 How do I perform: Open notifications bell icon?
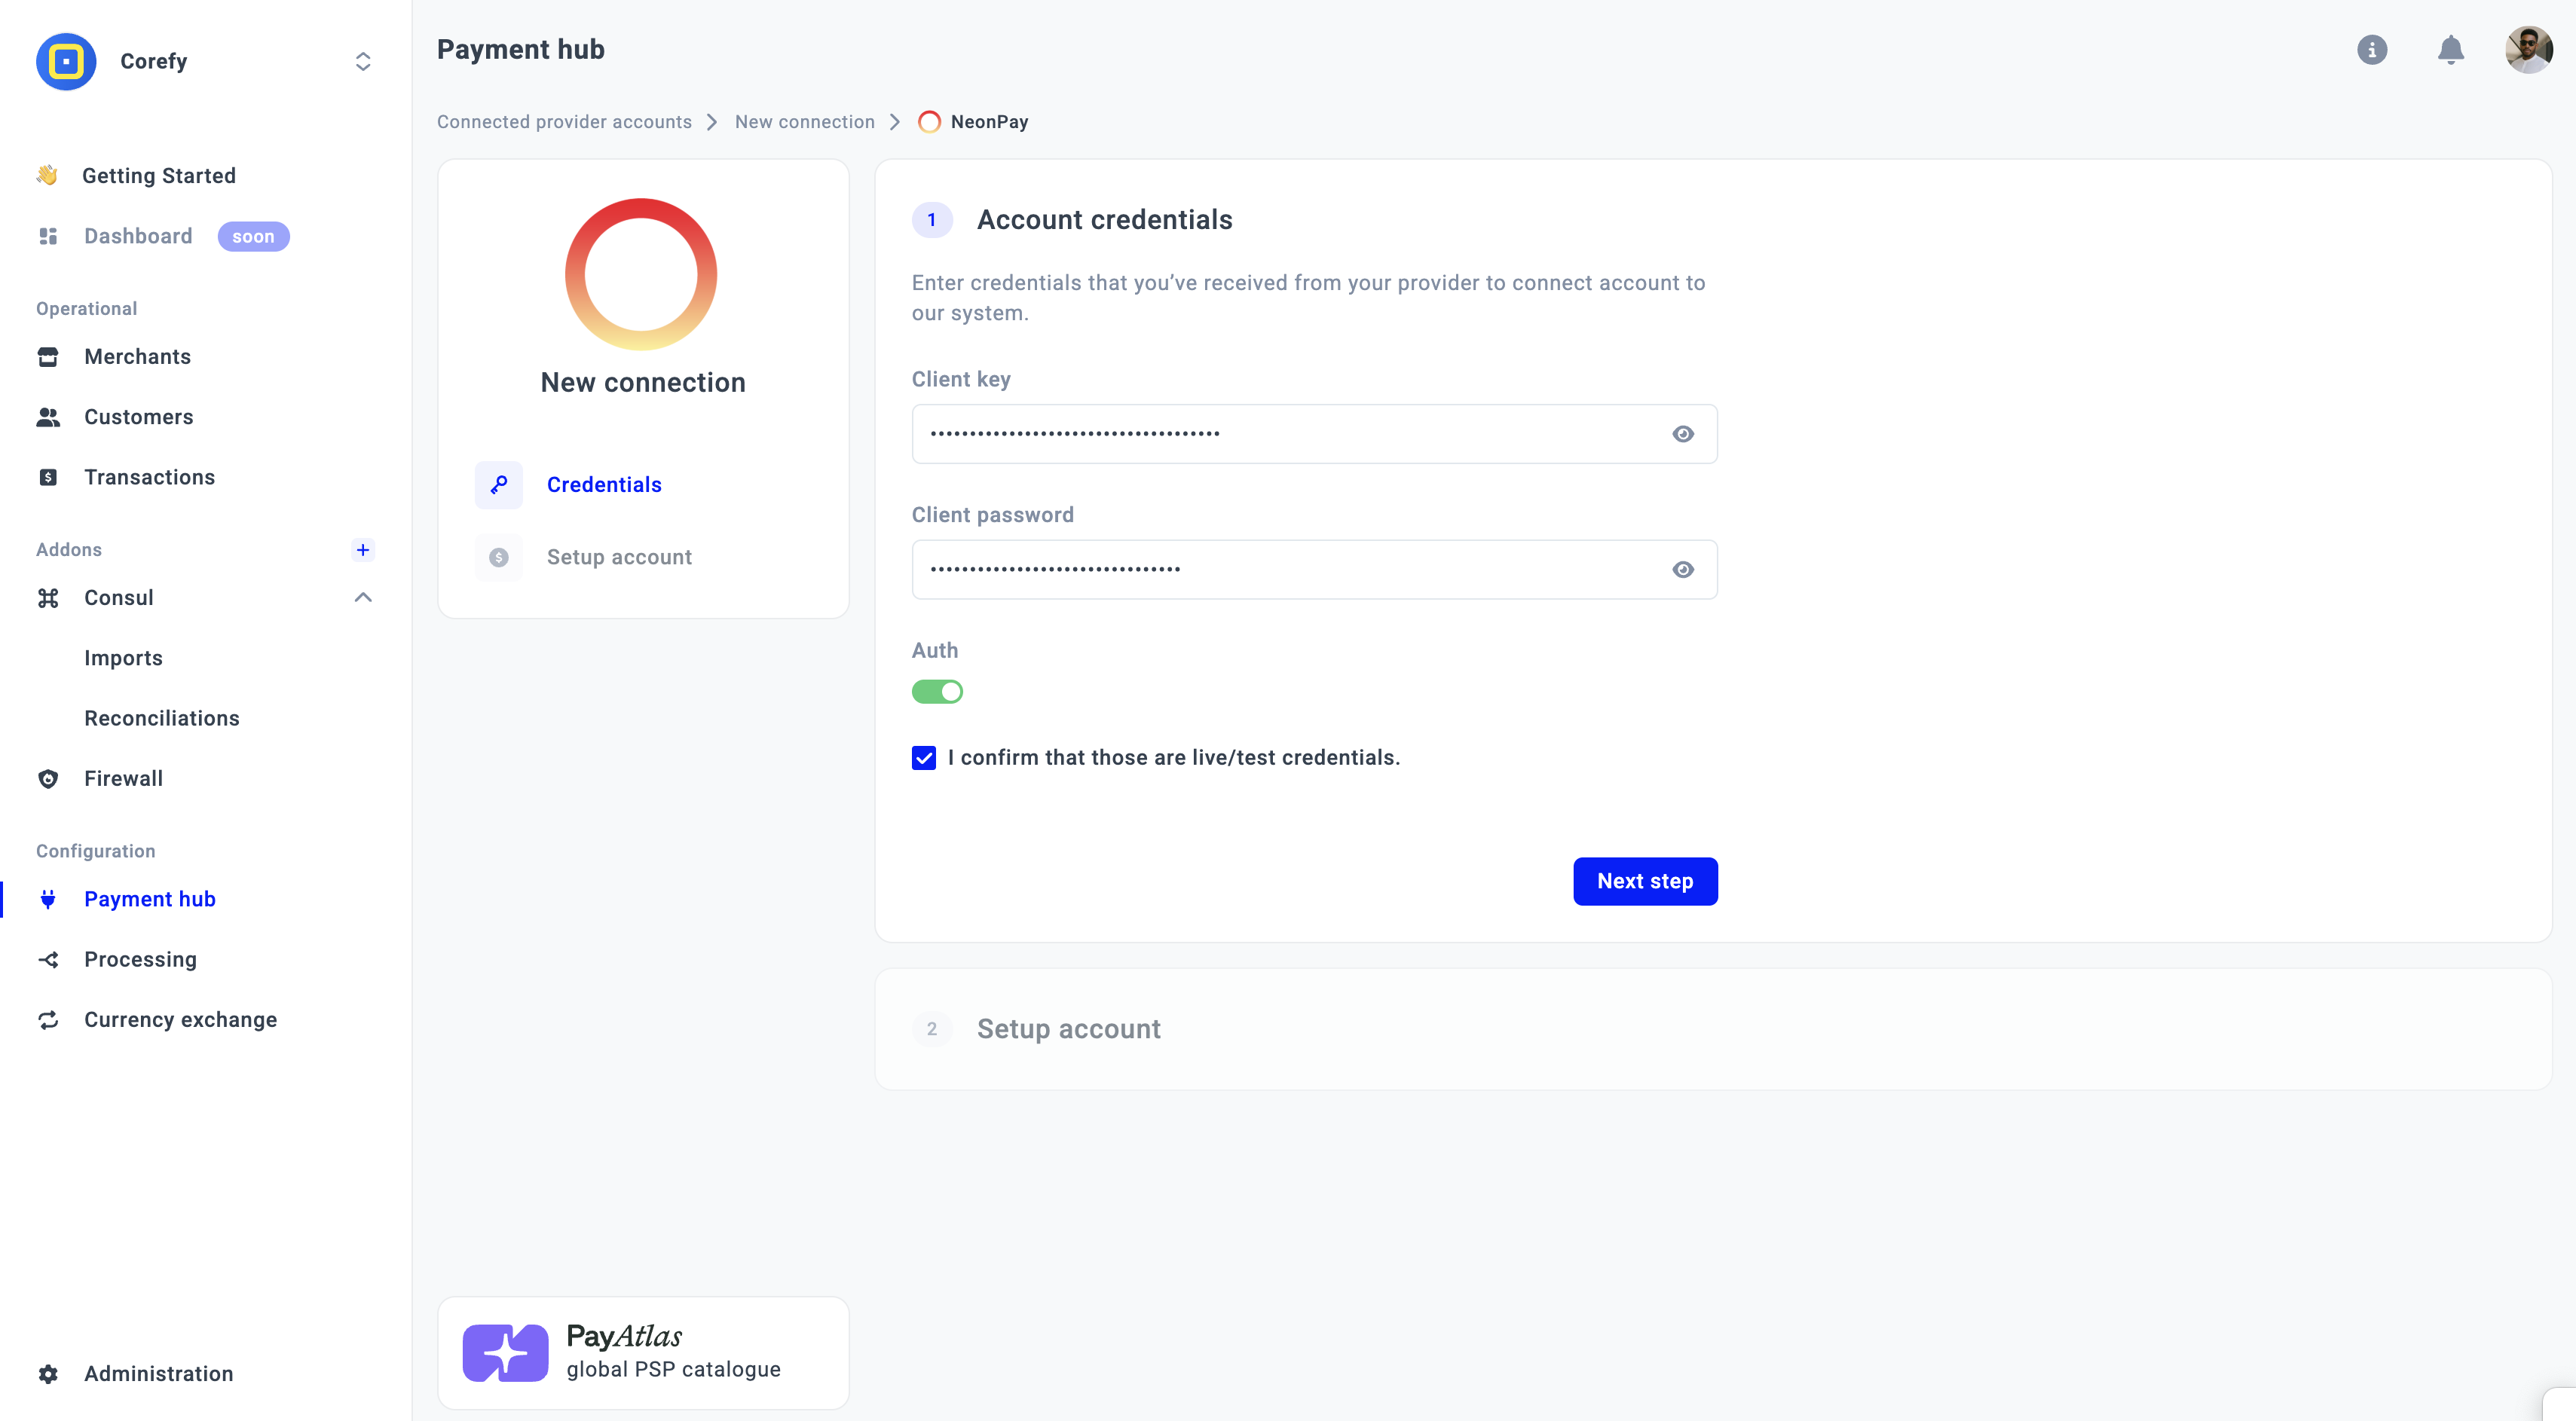[2450, 49]
